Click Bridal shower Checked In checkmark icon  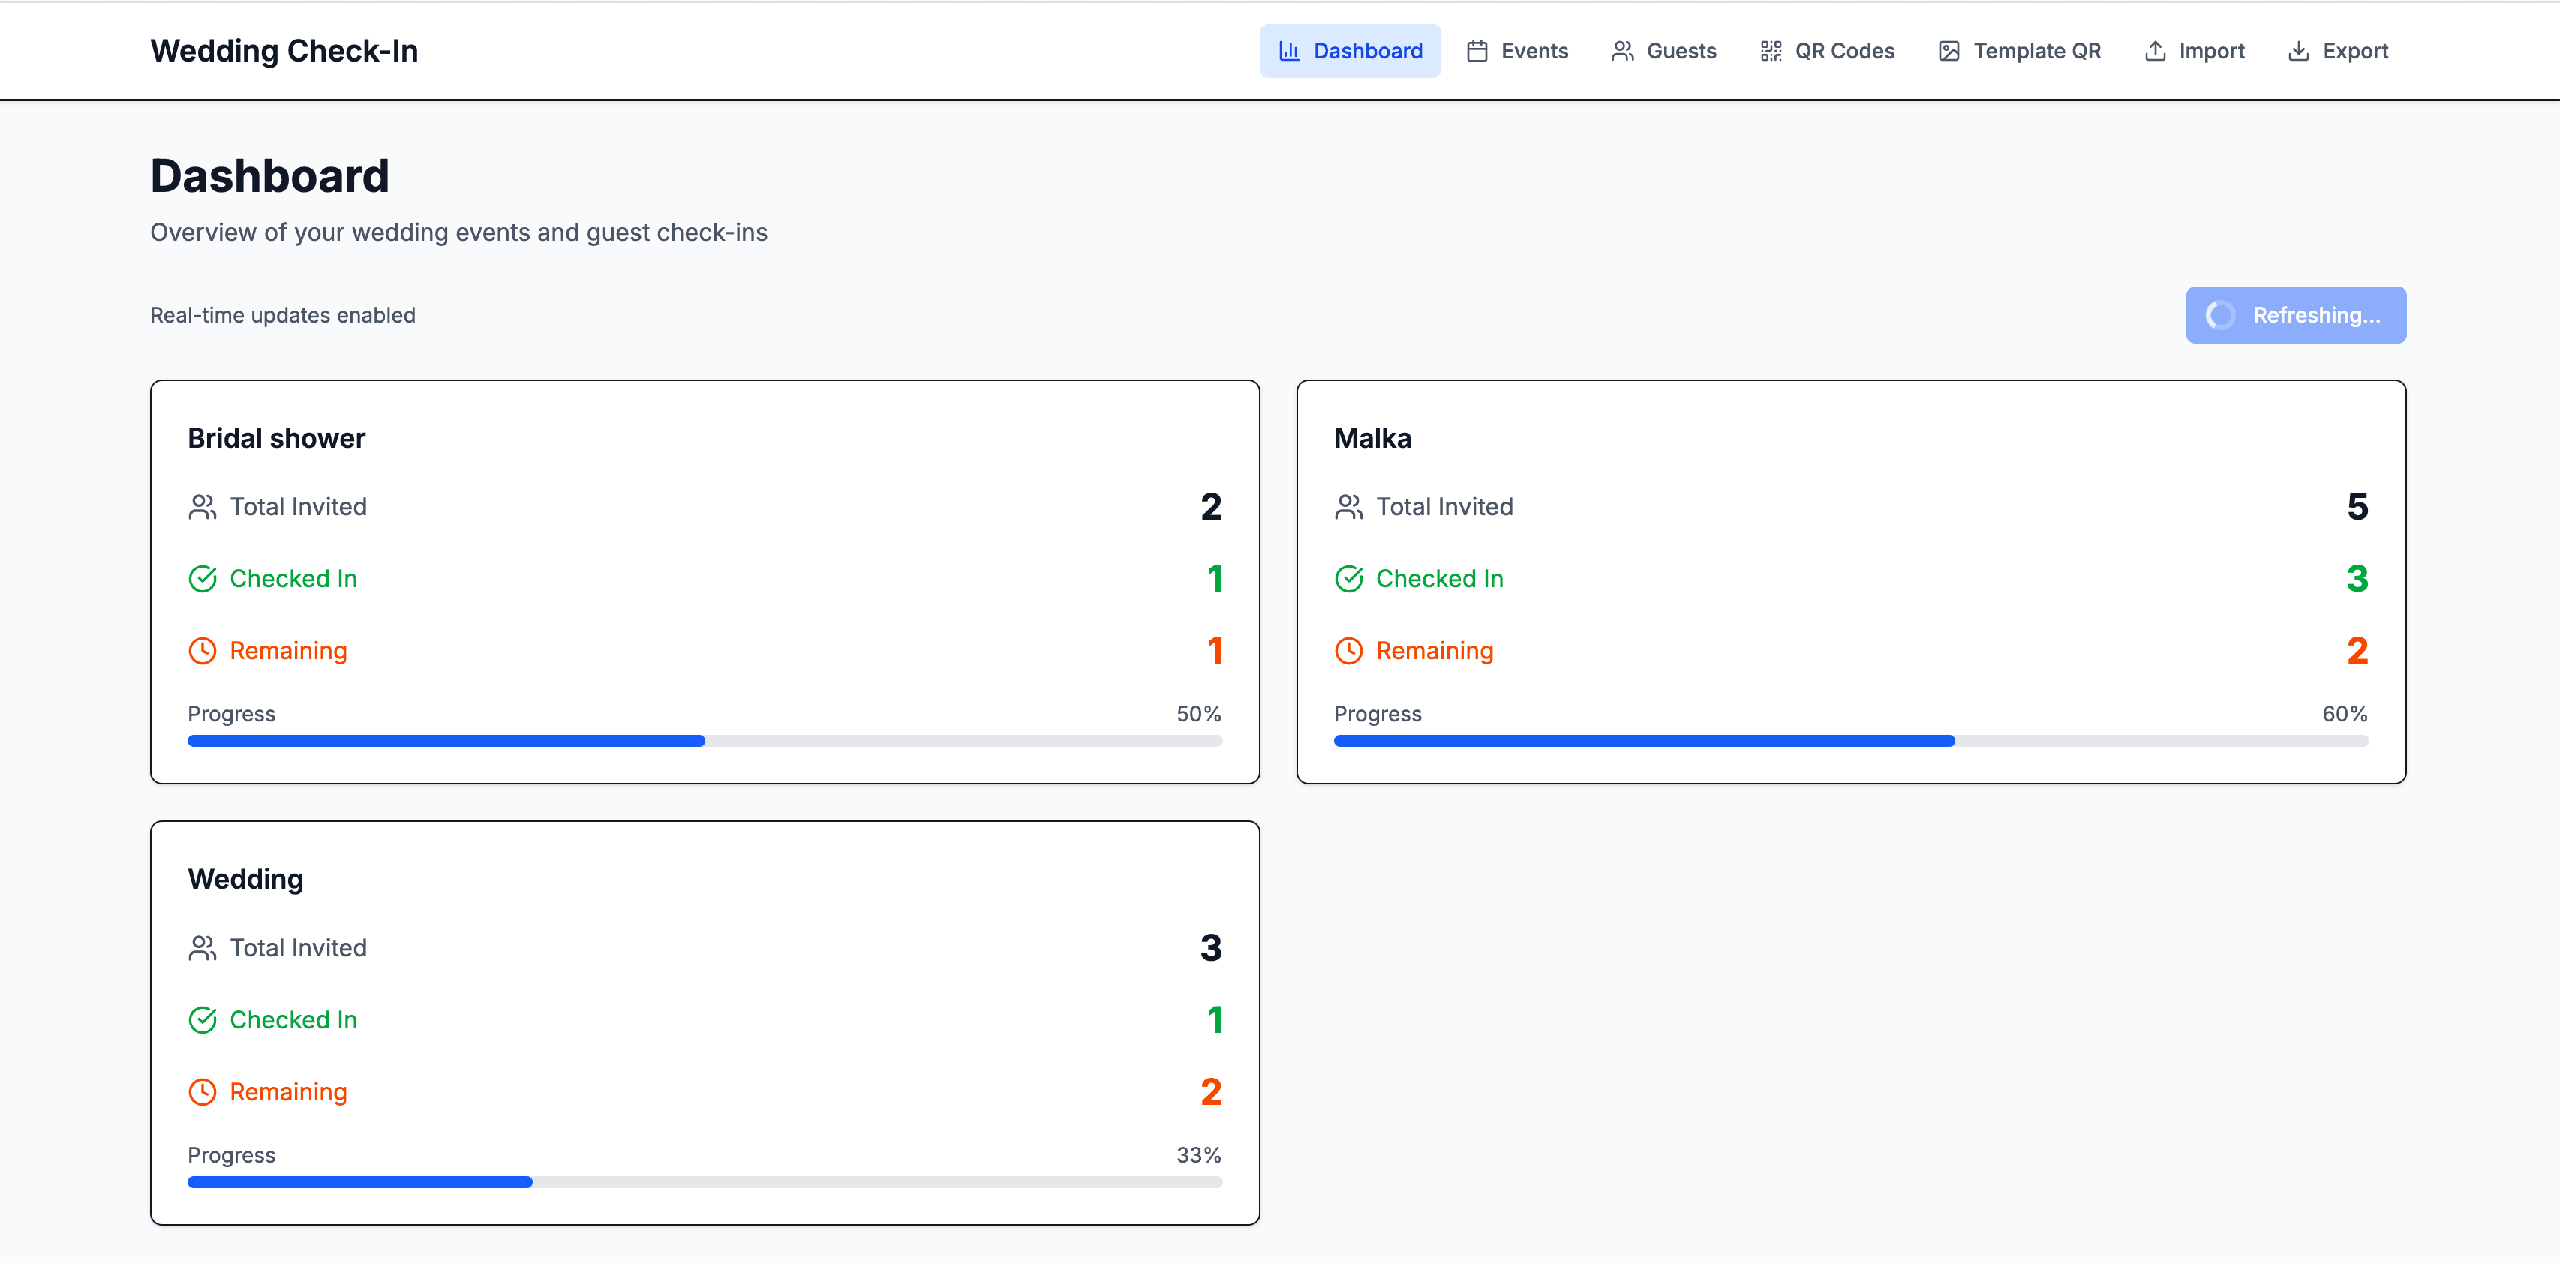coord(203,578)
